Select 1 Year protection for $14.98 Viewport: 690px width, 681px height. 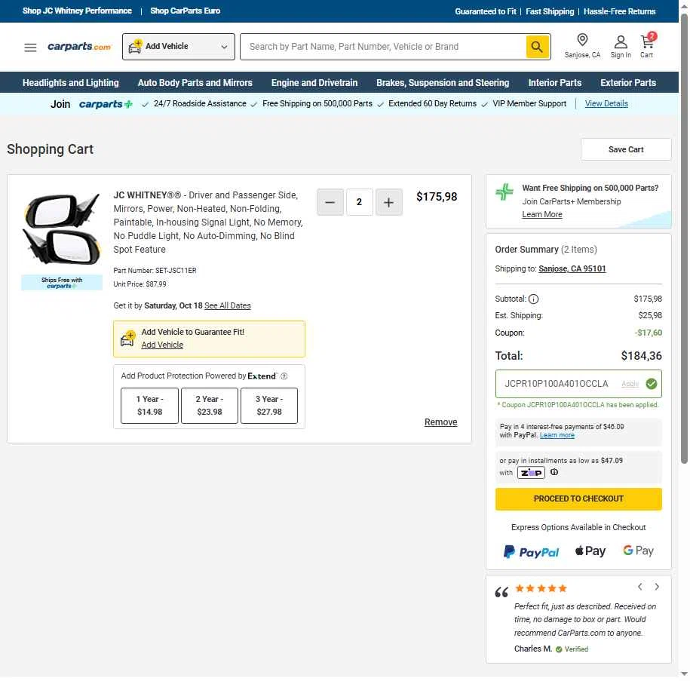[149, 406]
